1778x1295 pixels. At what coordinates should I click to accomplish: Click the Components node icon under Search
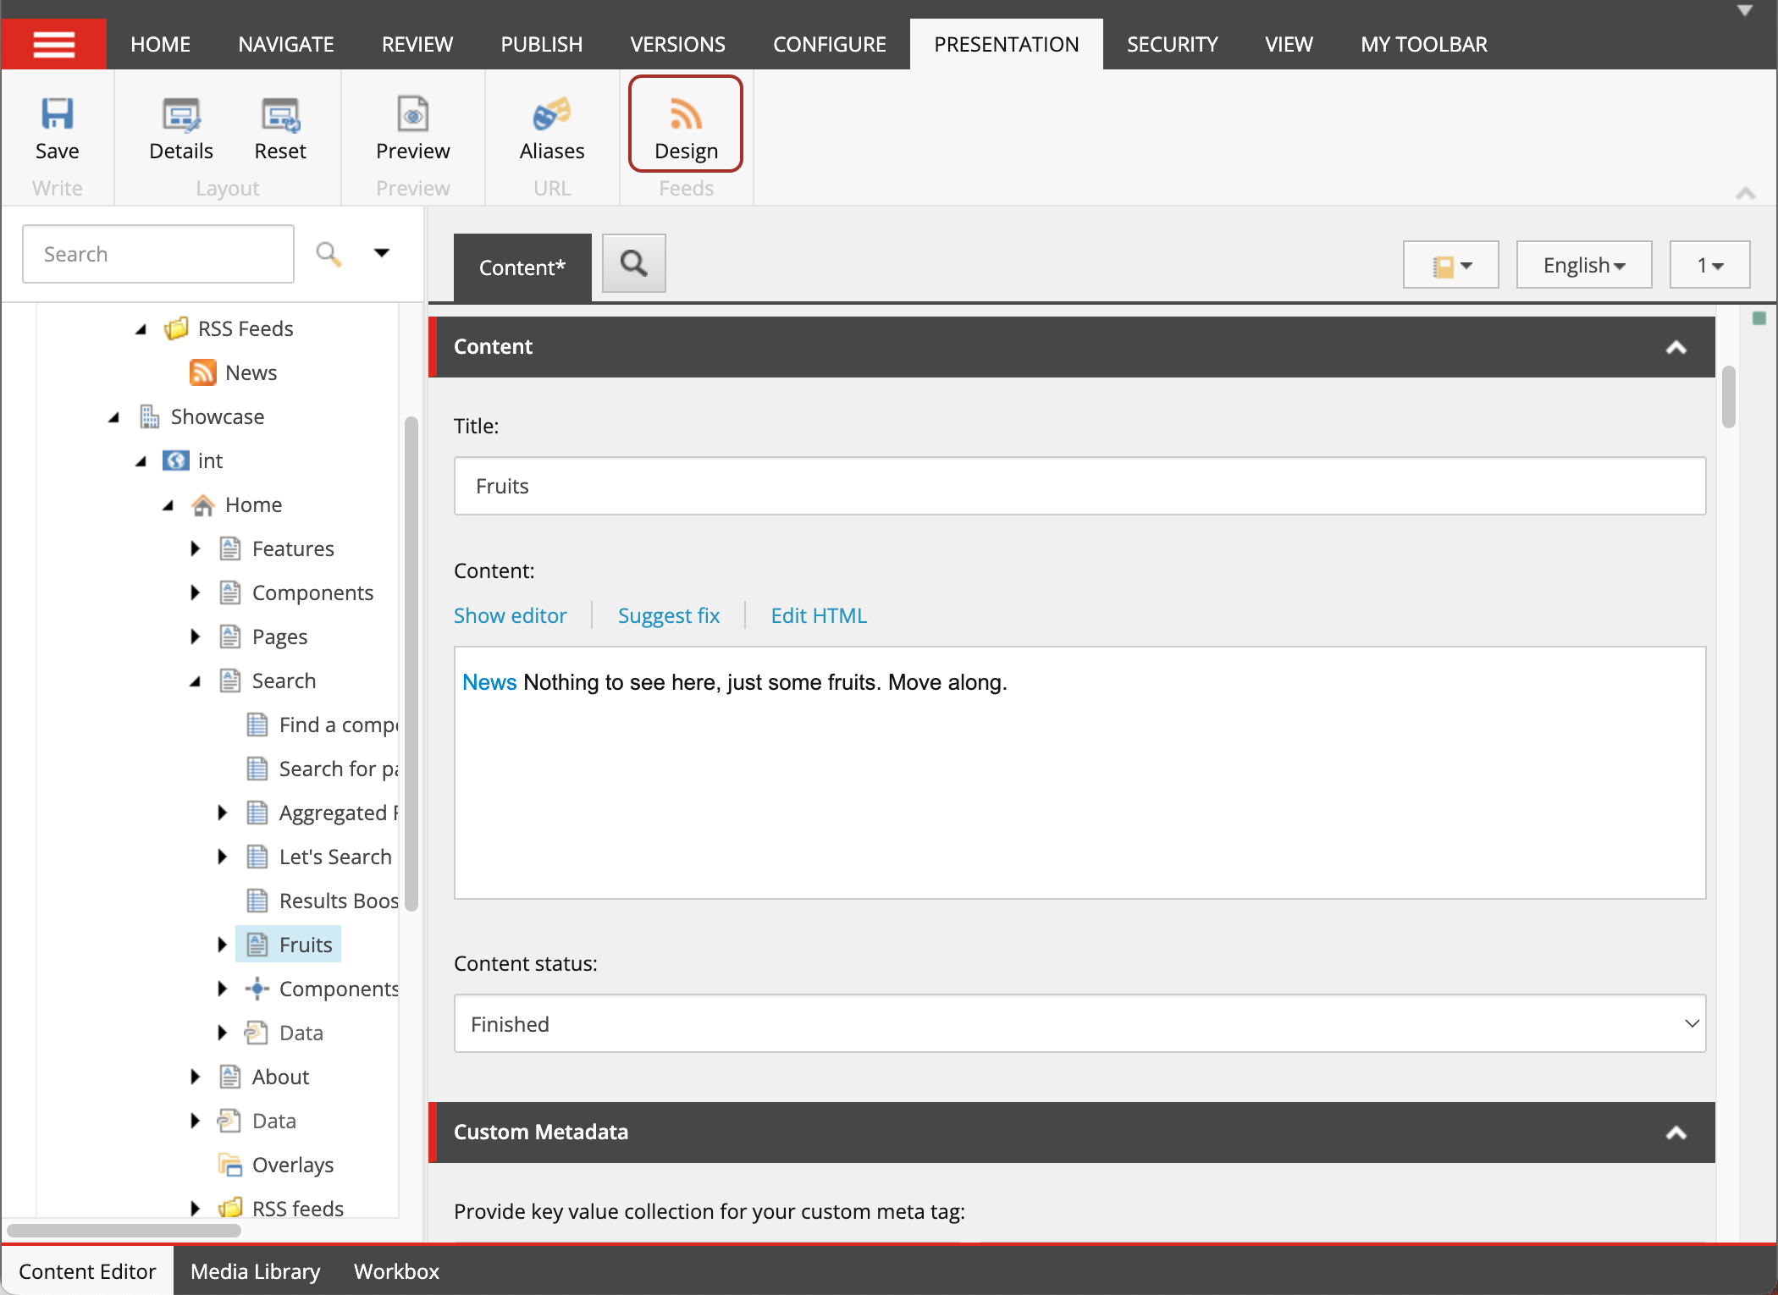(x=257, y=989)
